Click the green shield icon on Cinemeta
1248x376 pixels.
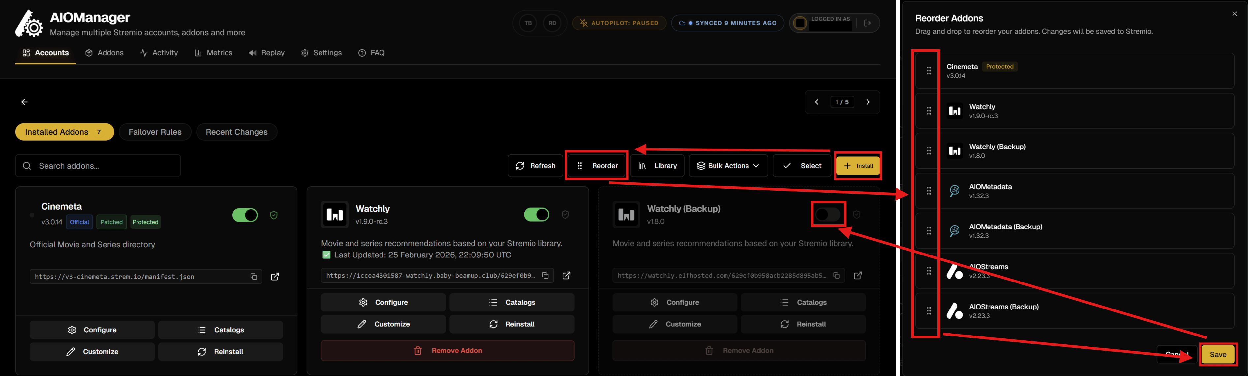274,215
